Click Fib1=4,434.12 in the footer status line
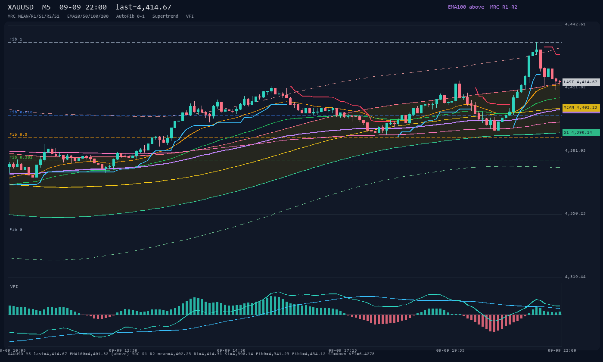Image resolution: width=603 pixels, height=362 pixels. 309,354
